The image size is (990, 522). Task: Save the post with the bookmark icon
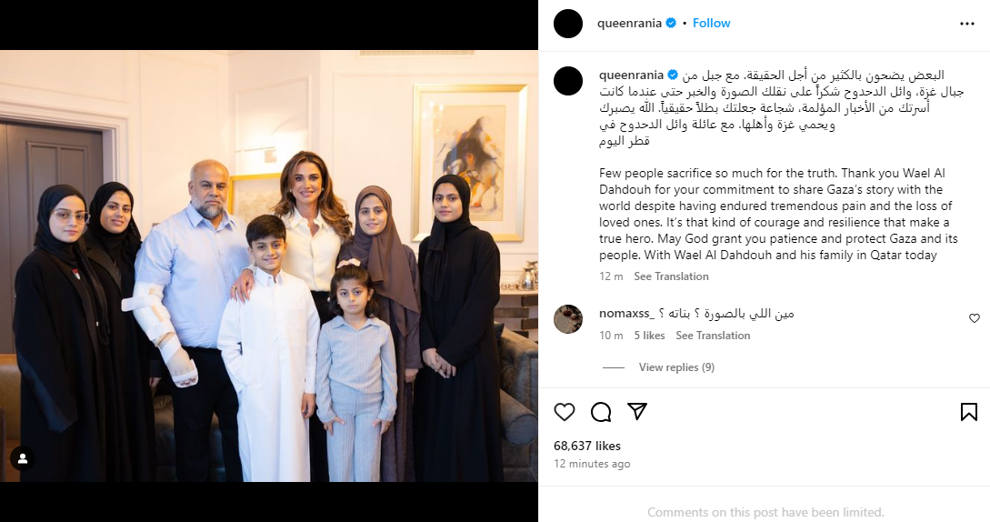click(968, 412)
